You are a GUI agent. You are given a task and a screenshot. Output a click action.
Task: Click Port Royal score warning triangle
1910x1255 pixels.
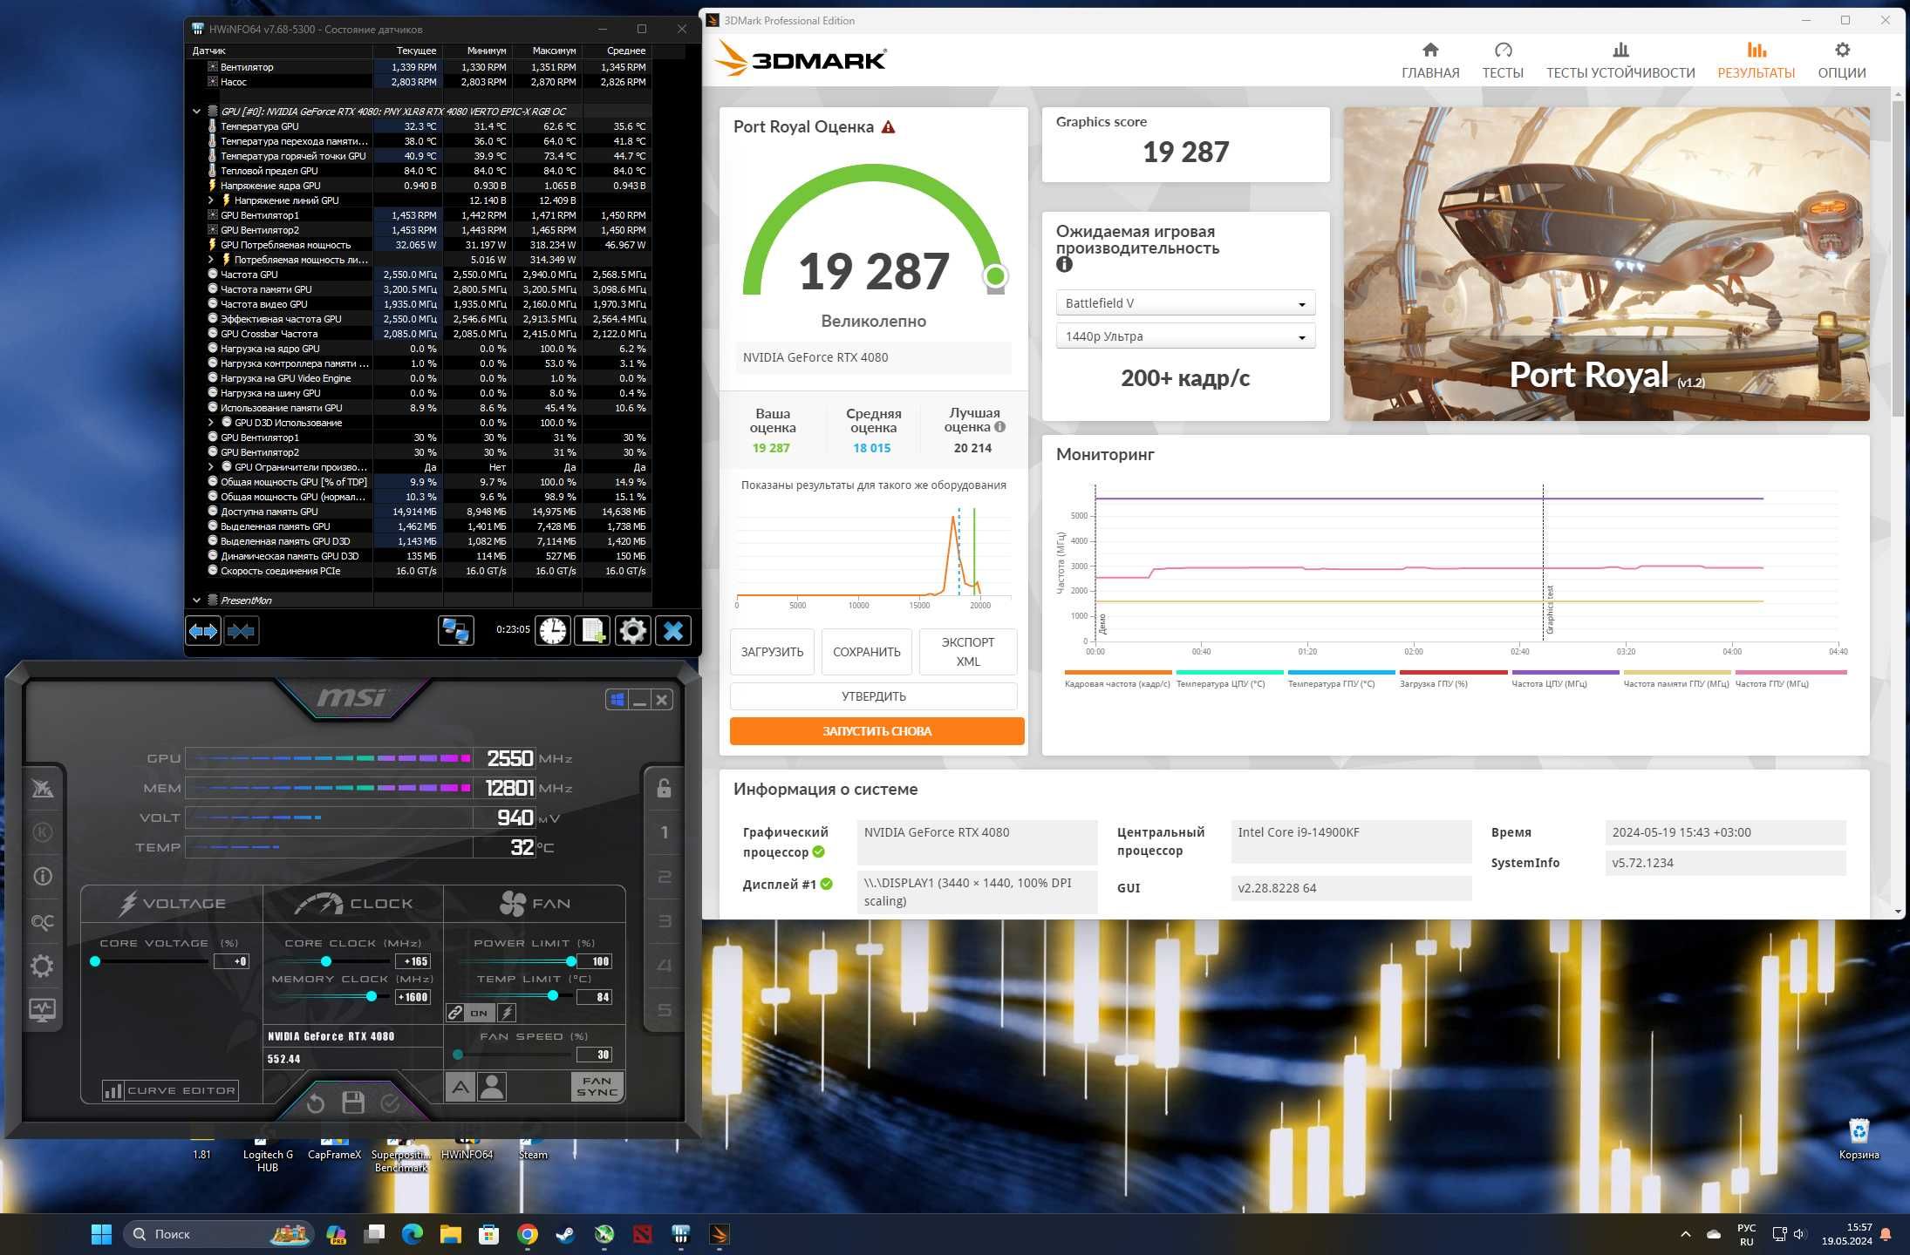888,127
